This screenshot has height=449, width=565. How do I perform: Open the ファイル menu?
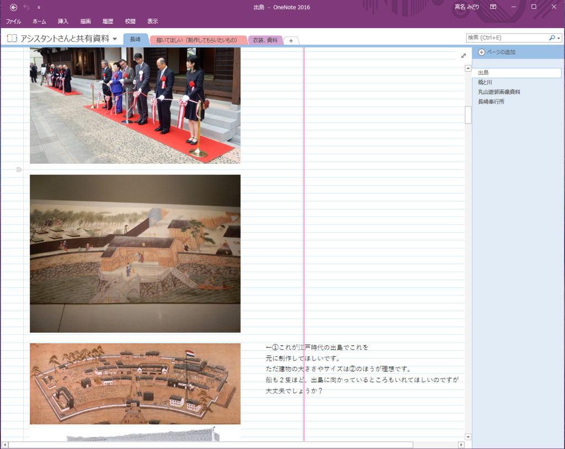pos(13,22)
